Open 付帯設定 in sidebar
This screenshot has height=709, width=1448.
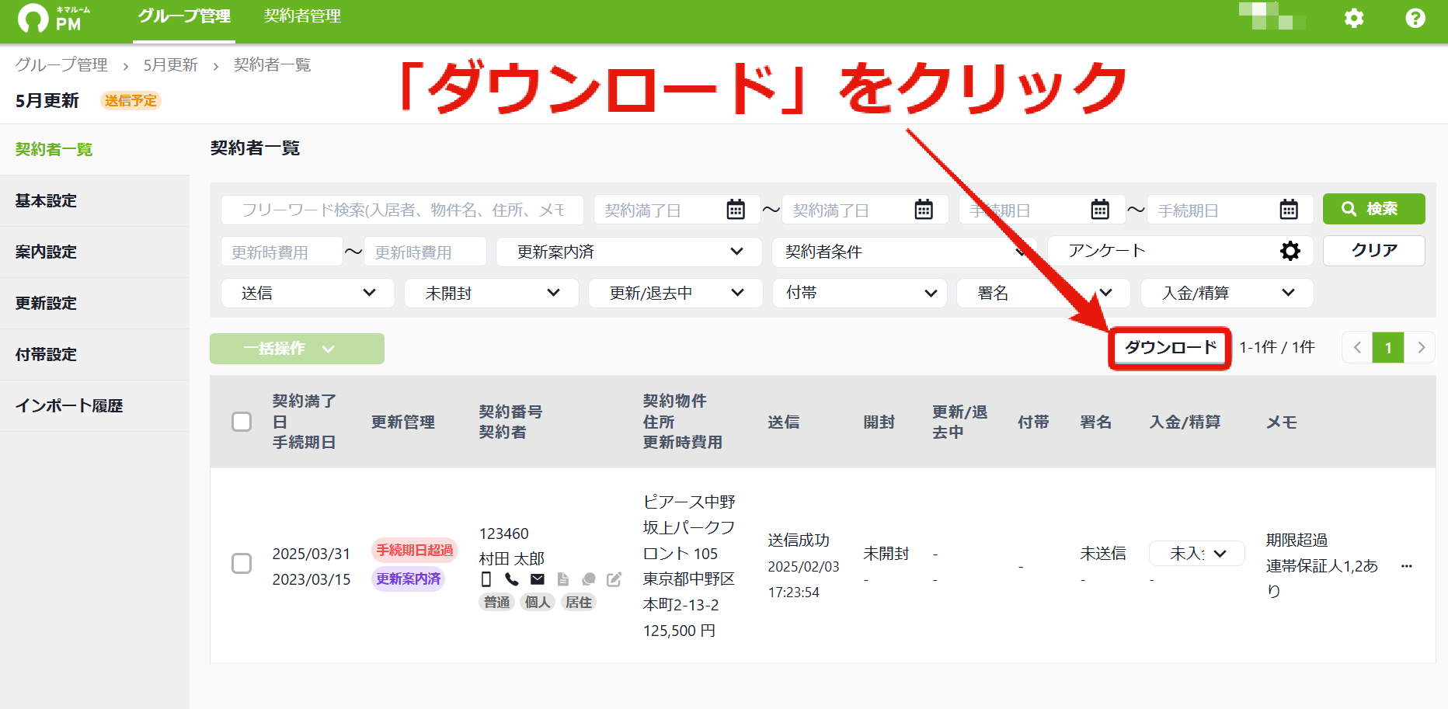95,355
